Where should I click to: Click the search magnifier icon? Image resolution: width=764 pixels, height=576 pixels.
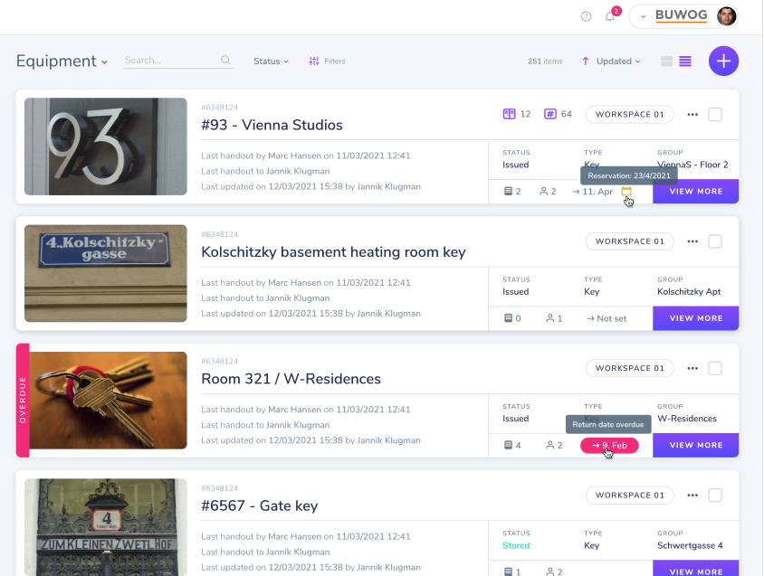pos(225,61)
